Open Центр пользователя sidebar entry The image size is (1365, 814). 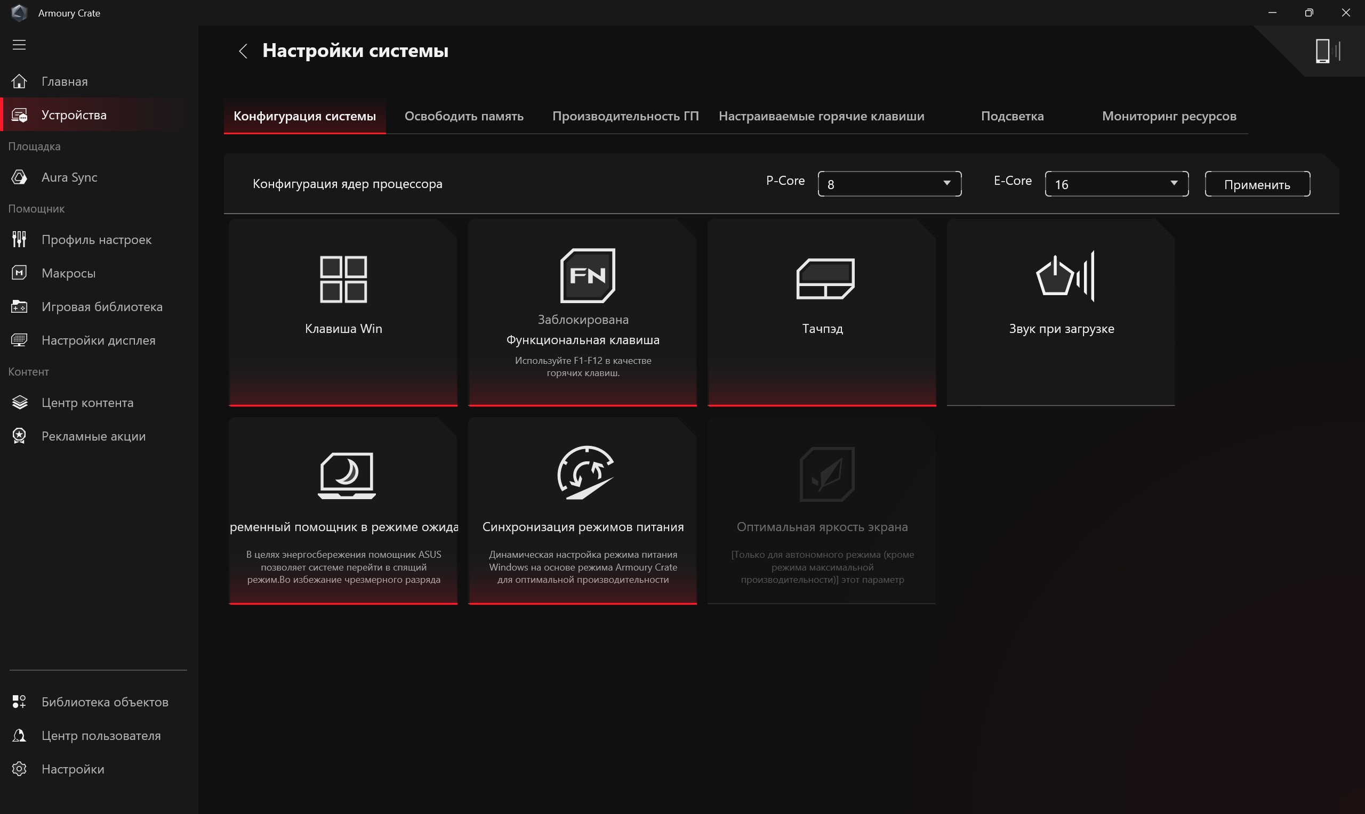pos(99,736)
